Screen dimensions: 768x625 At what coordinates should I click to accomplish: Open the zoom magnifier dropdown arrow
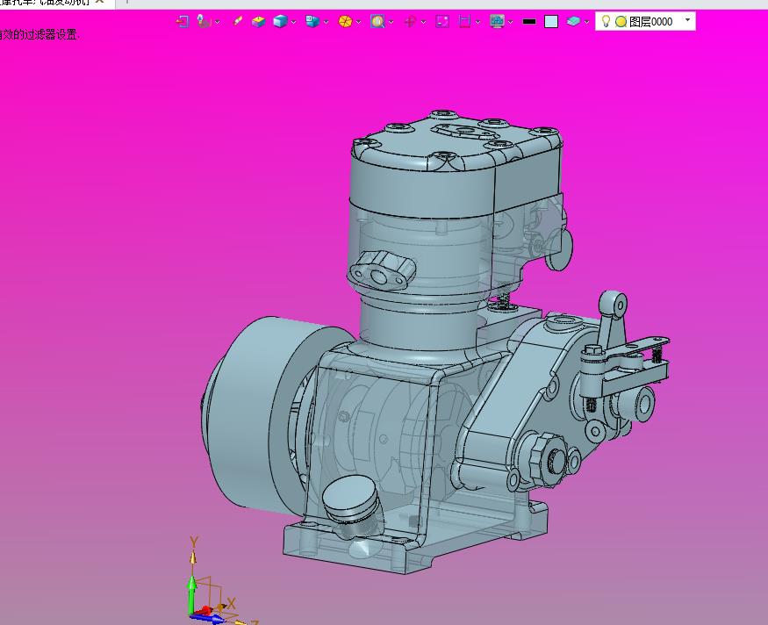[391, 22]
